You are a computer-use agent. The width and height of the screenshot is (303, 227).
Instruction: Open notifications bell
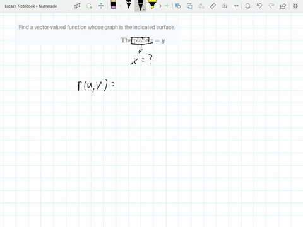[x=247, y=6]
